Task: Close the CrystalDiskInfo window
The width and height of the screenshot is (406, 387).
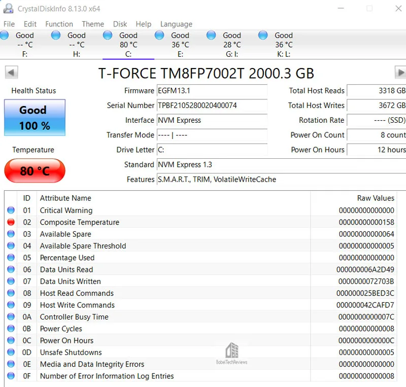Action: pyautogui.click(x=398, y=9)
